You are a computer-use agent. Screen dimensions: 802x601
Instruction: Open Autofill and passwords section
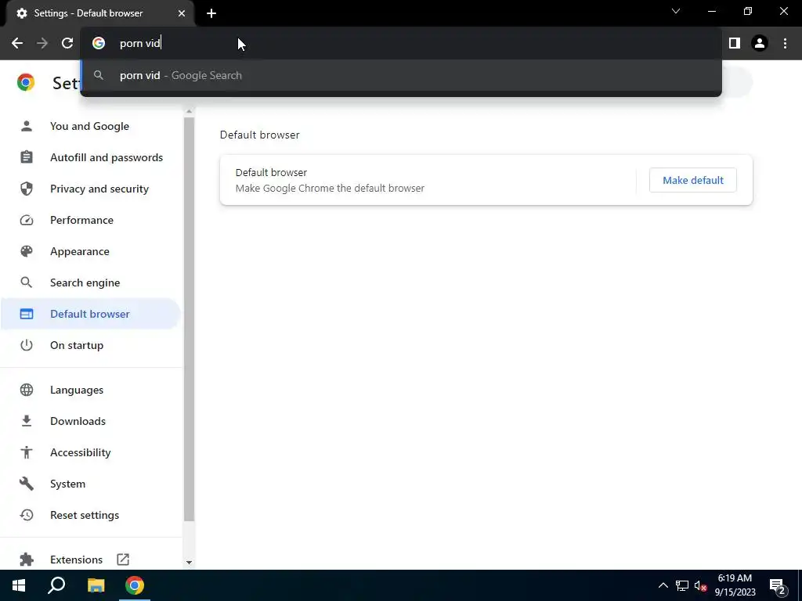(107, 157)
